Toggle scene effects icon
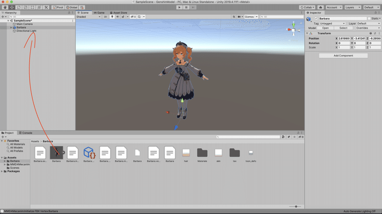The width and height of the screenshot is (382, 214). coord(123,17)
